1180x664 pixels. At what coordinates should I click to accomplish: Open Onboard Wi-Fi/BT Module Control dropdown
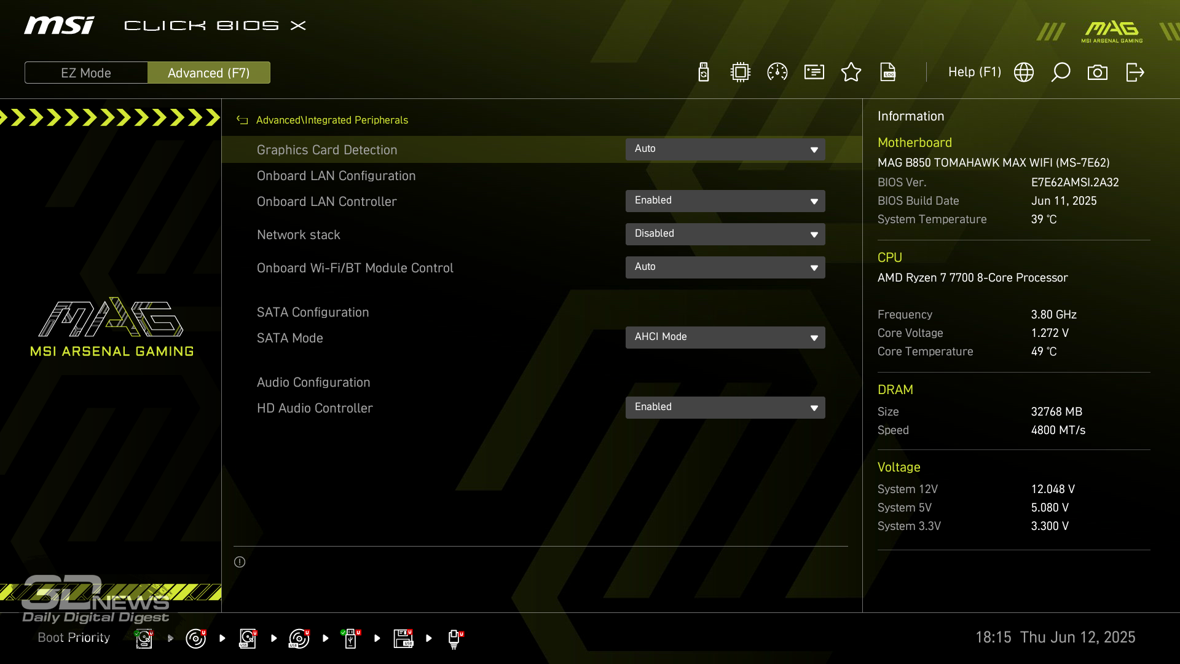[x=725, y=267]
